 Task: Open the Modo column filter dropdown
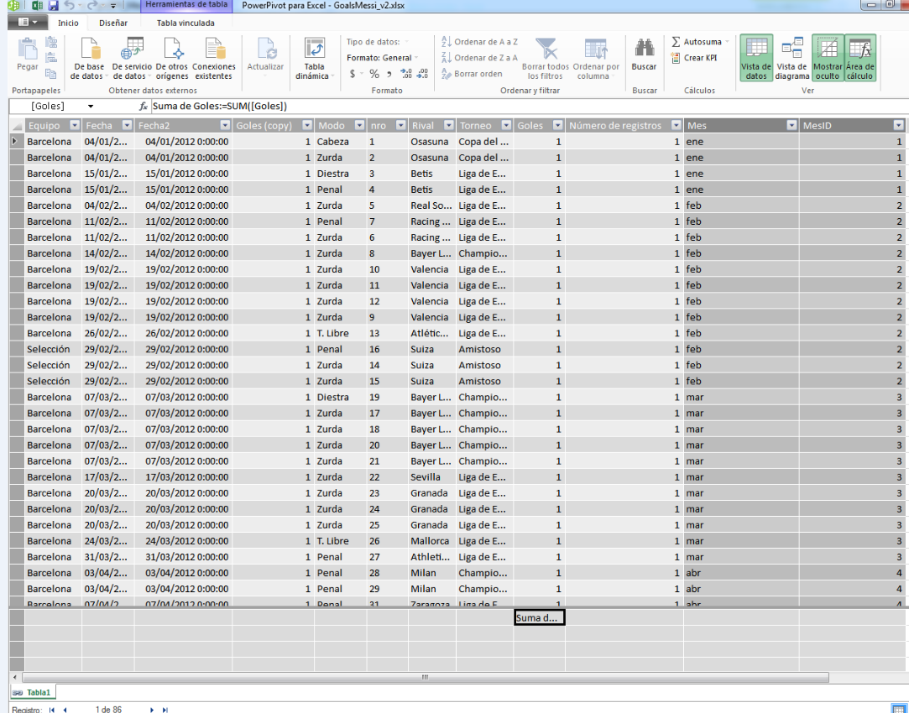click(x=359, y=126)
